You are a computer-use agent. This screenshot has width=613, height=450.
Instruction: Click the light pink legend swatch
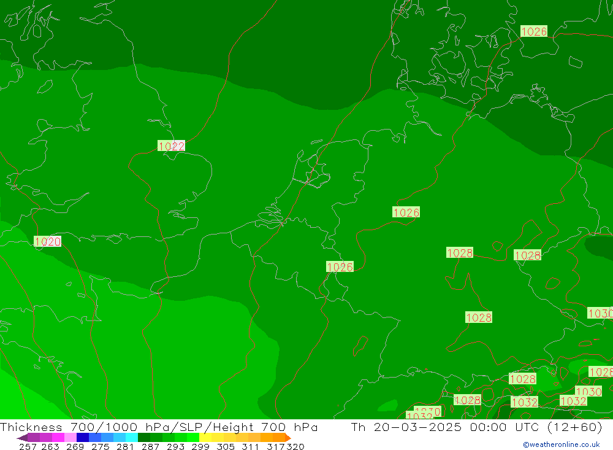70,438
